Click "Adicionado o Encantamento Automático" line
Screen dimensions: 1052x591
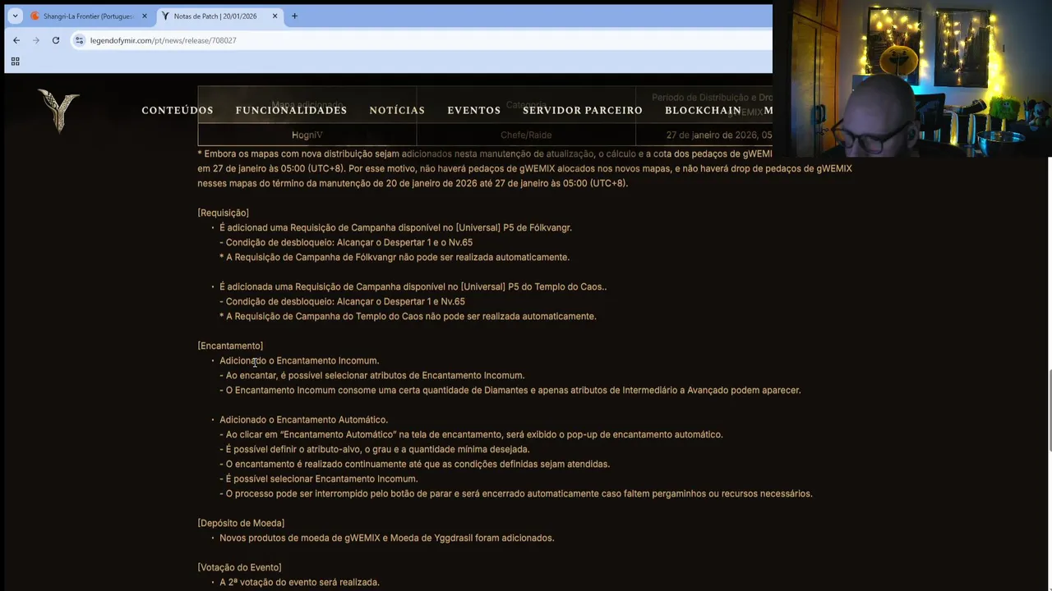303,419
